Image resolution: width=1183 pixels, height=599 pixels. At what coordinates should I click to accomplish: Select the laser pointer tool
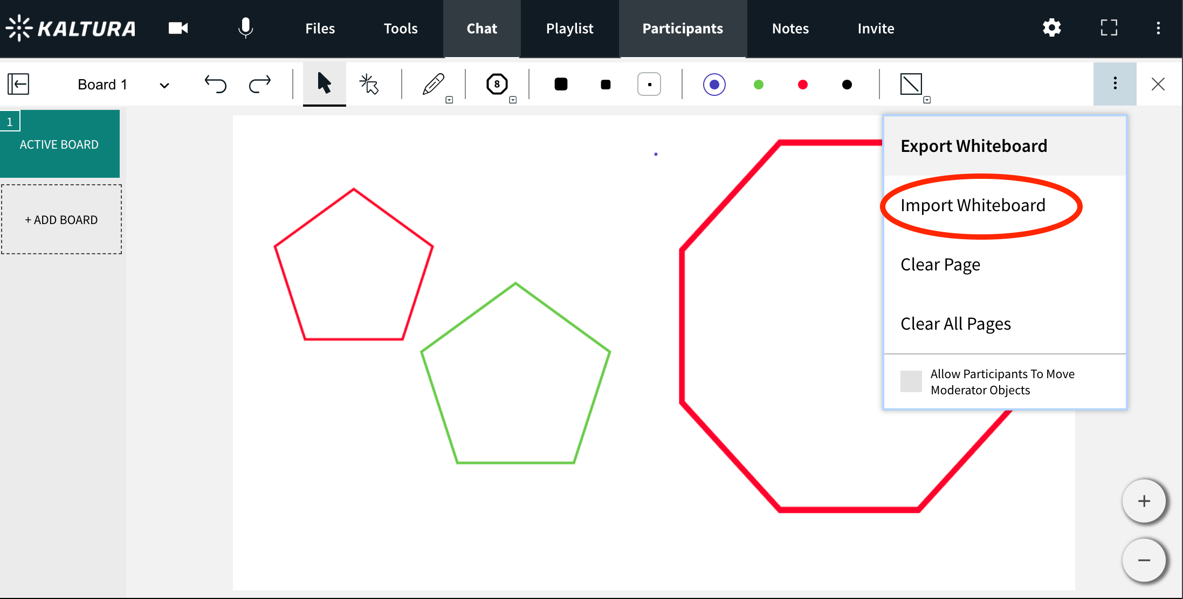369,84
